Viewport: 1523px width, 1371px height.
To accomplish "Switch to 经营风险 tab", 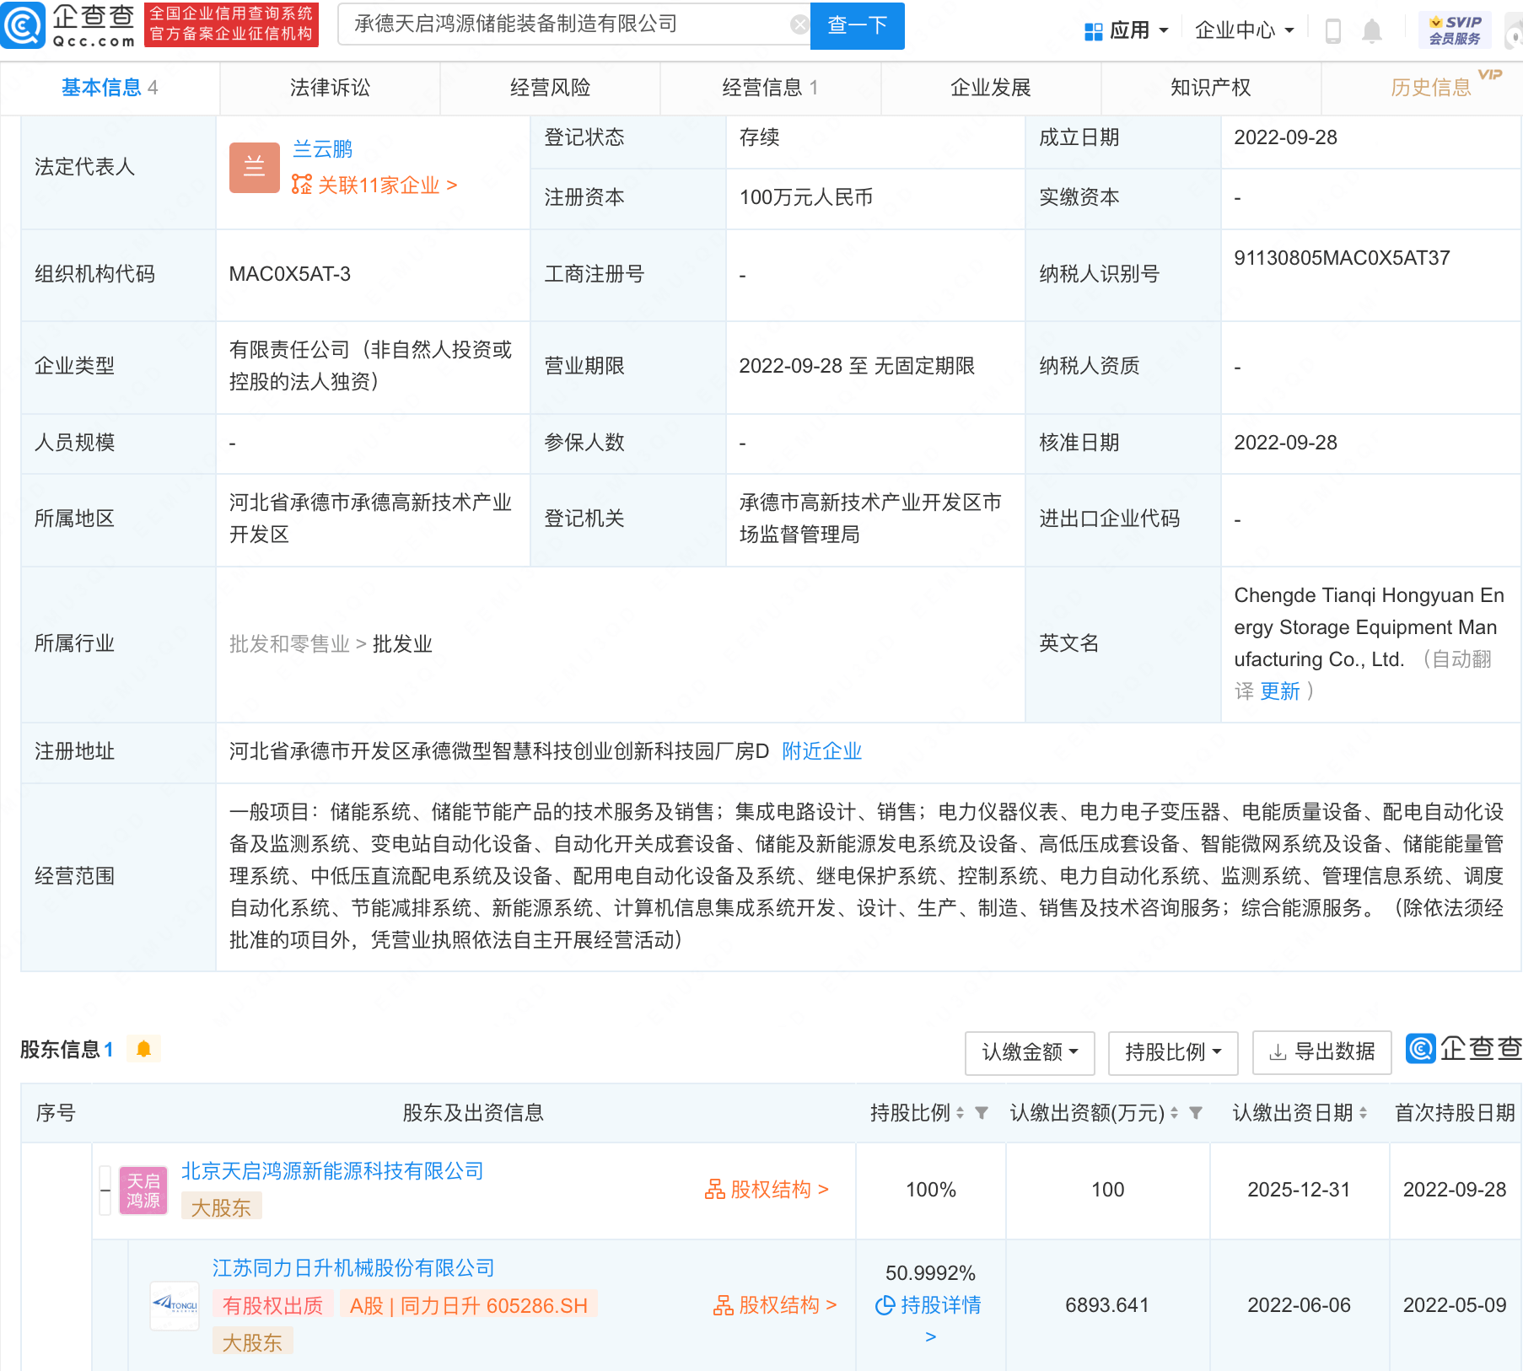I will point(550,88).
